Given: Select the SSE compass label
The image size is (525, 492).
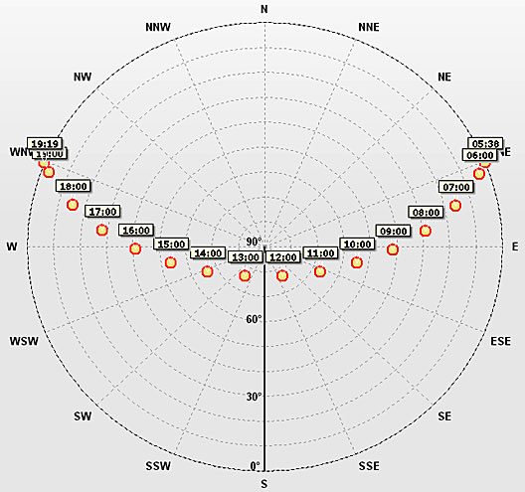Looking at the screenshot, I should point(369,466).
